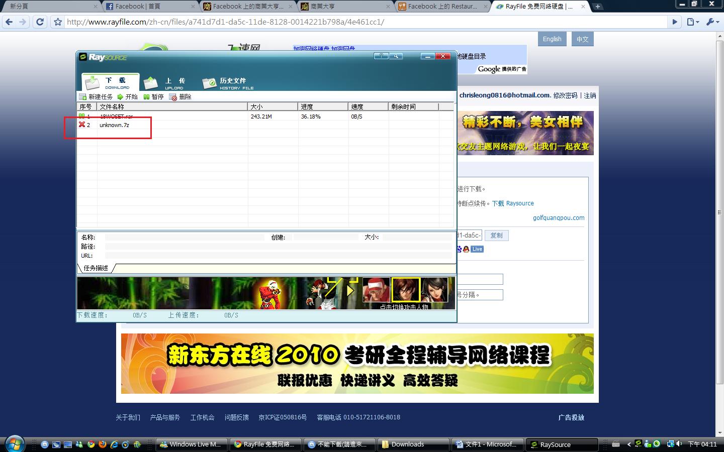Go forward in the browser
Image resolution: width=724 pixels, height=452 pixels.
pyautogui.click(x=23, y=22)
